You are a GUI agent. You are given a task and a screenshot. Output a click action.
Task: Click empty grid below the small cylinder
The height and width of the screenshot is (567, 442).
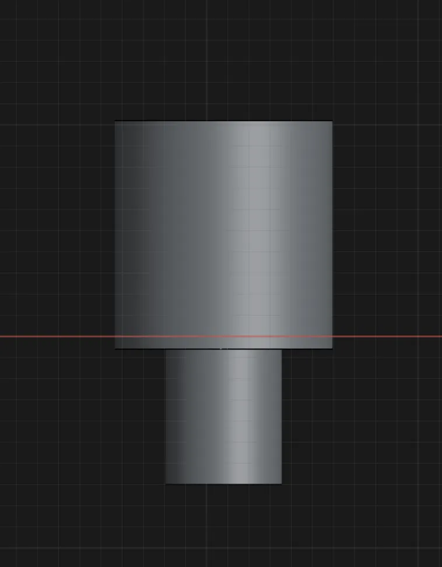click(223, 525)
